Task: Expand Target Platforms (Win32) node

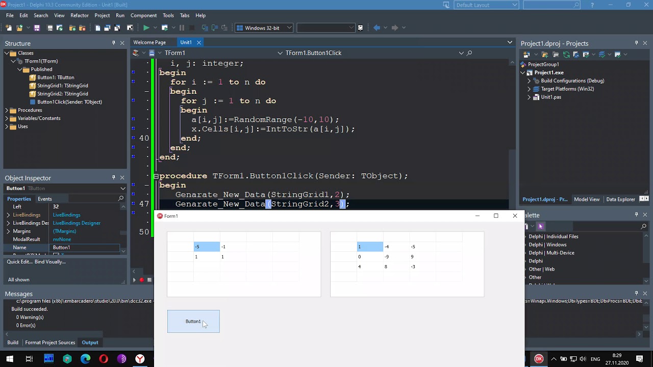Action: point(529,89)
